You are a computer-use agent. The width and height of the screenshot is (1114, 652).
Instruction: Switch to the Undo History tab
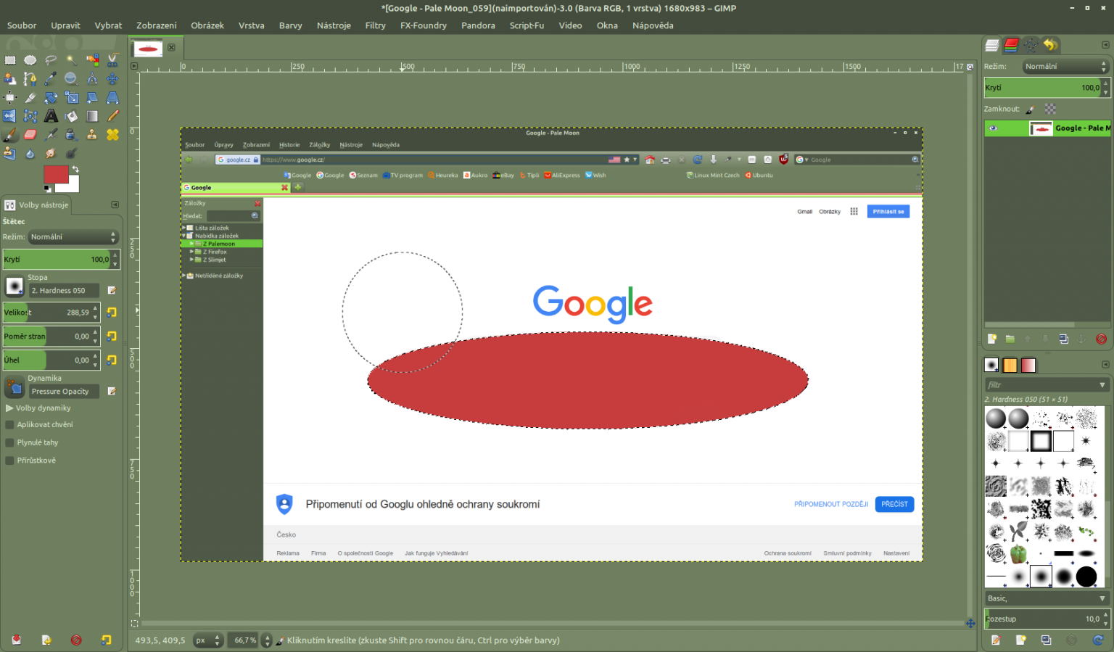pos(1050,45)
